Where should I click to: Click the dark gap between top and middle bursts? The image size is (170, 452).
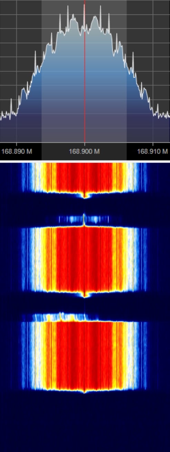pos(84,206)
